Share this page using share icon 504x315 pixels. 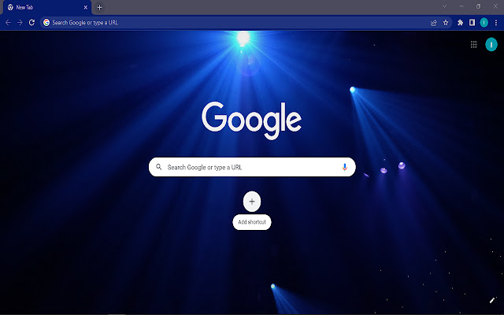pos(434,23)
